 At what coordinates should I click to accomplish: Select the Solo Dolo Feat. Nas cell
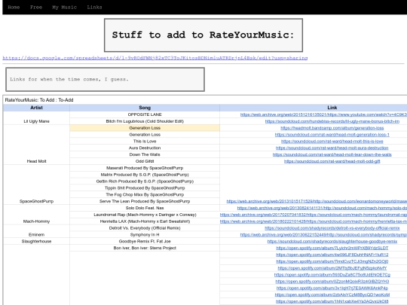(145, 208)
